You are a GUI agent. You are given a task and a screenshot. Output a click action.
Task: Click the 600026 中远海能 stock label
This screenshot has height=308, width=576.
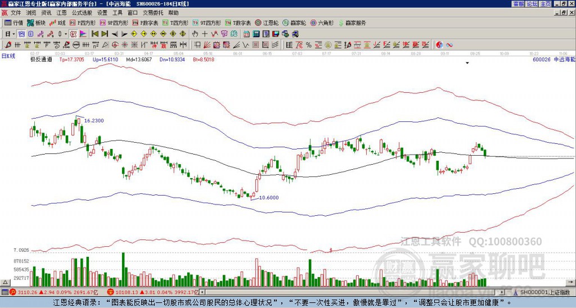(553, 59)
